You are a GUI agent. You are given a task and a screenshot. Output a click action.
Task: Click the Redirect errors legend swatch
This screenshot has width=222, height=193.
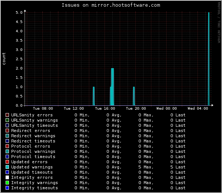(7, 131)
